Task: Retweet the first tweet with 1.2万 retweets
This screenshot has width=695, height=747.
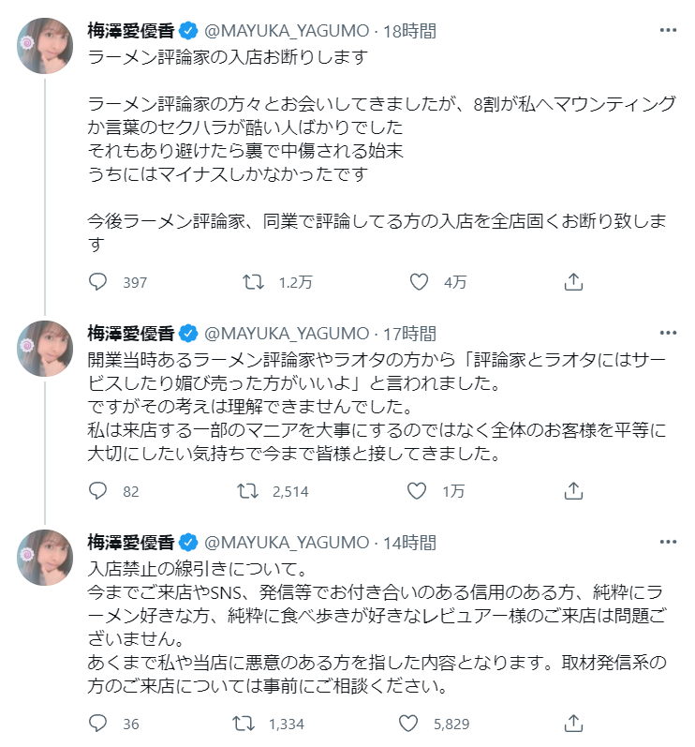Action: coord(254,282)
